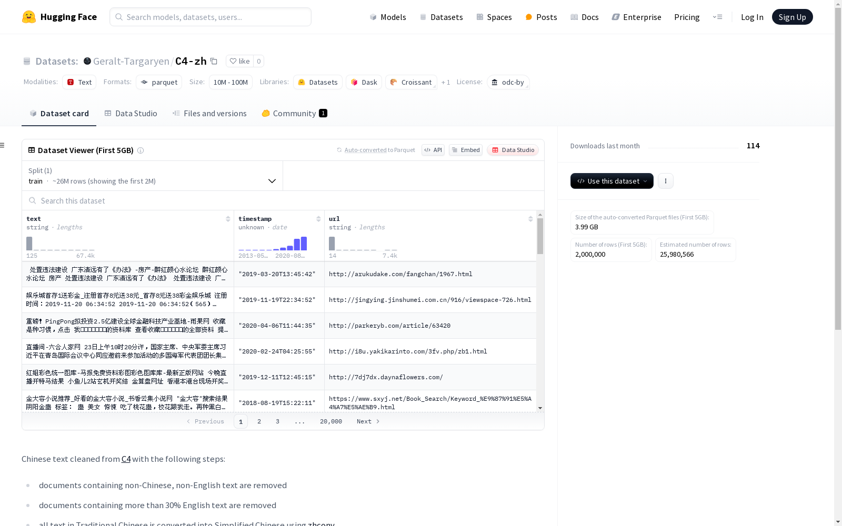The image size is (842, 526).
Task: Click the text lengths histogram first bar
Action: 29,244
